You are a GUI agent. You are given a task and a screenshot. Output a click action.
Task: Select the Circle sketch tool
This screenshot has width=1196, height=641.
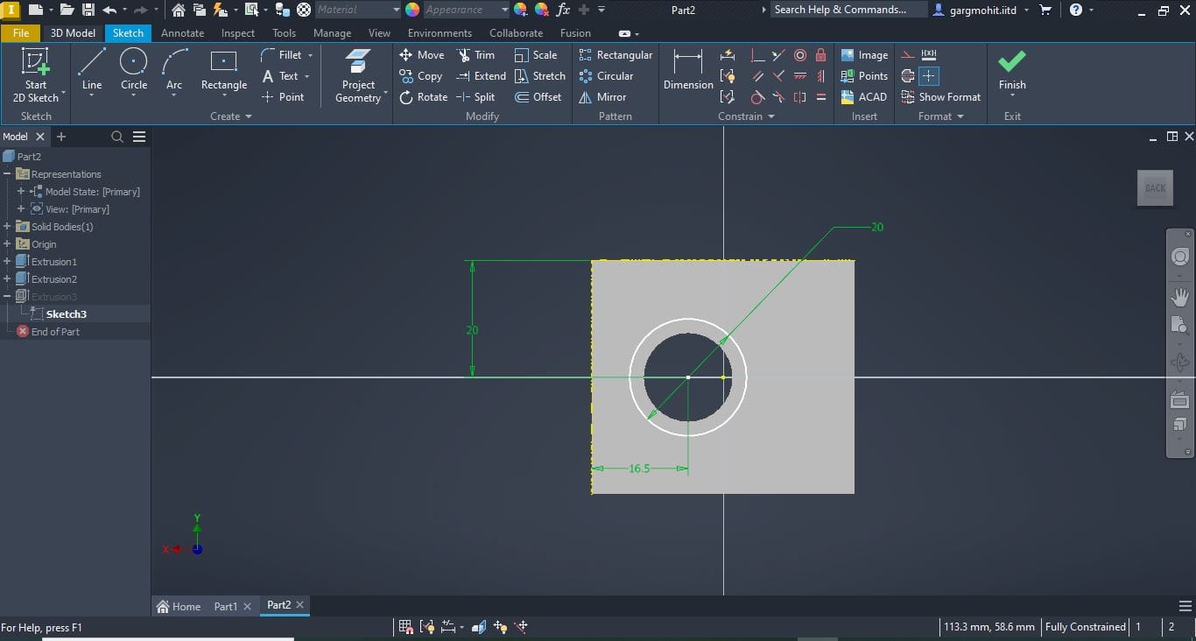click(x=133, y=70)
